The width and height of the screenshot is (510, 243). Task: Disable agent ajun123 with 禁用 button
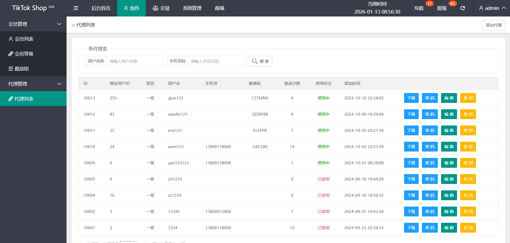point(468,98)
